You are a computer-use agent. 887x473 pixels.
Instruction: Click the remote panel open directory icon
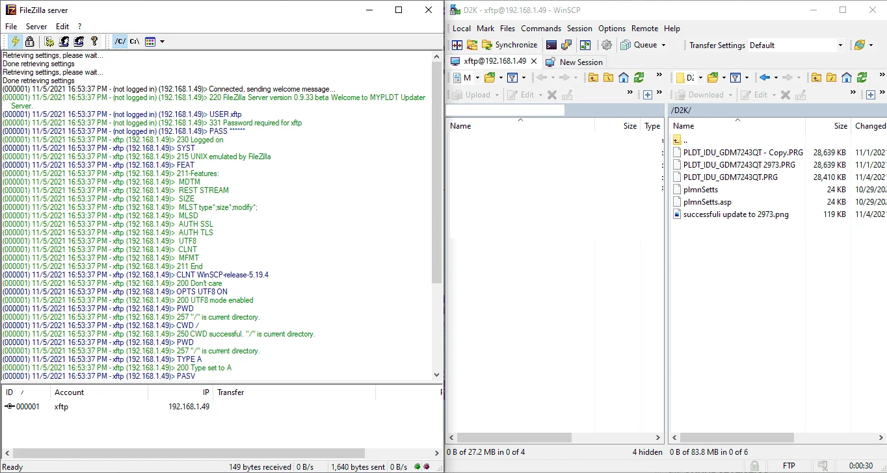click(x=713, y=78)
